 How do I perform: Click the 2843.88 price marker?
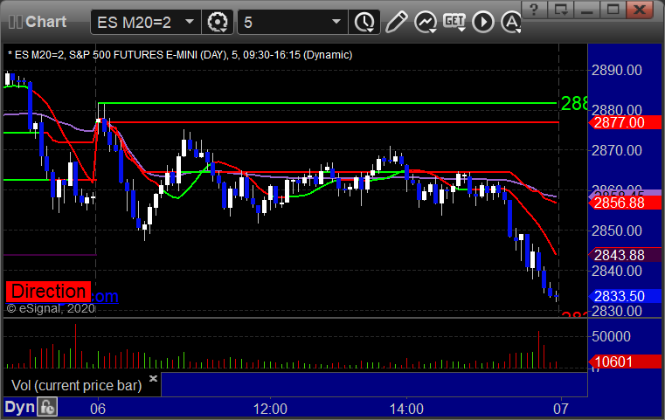tap(625, 255)
